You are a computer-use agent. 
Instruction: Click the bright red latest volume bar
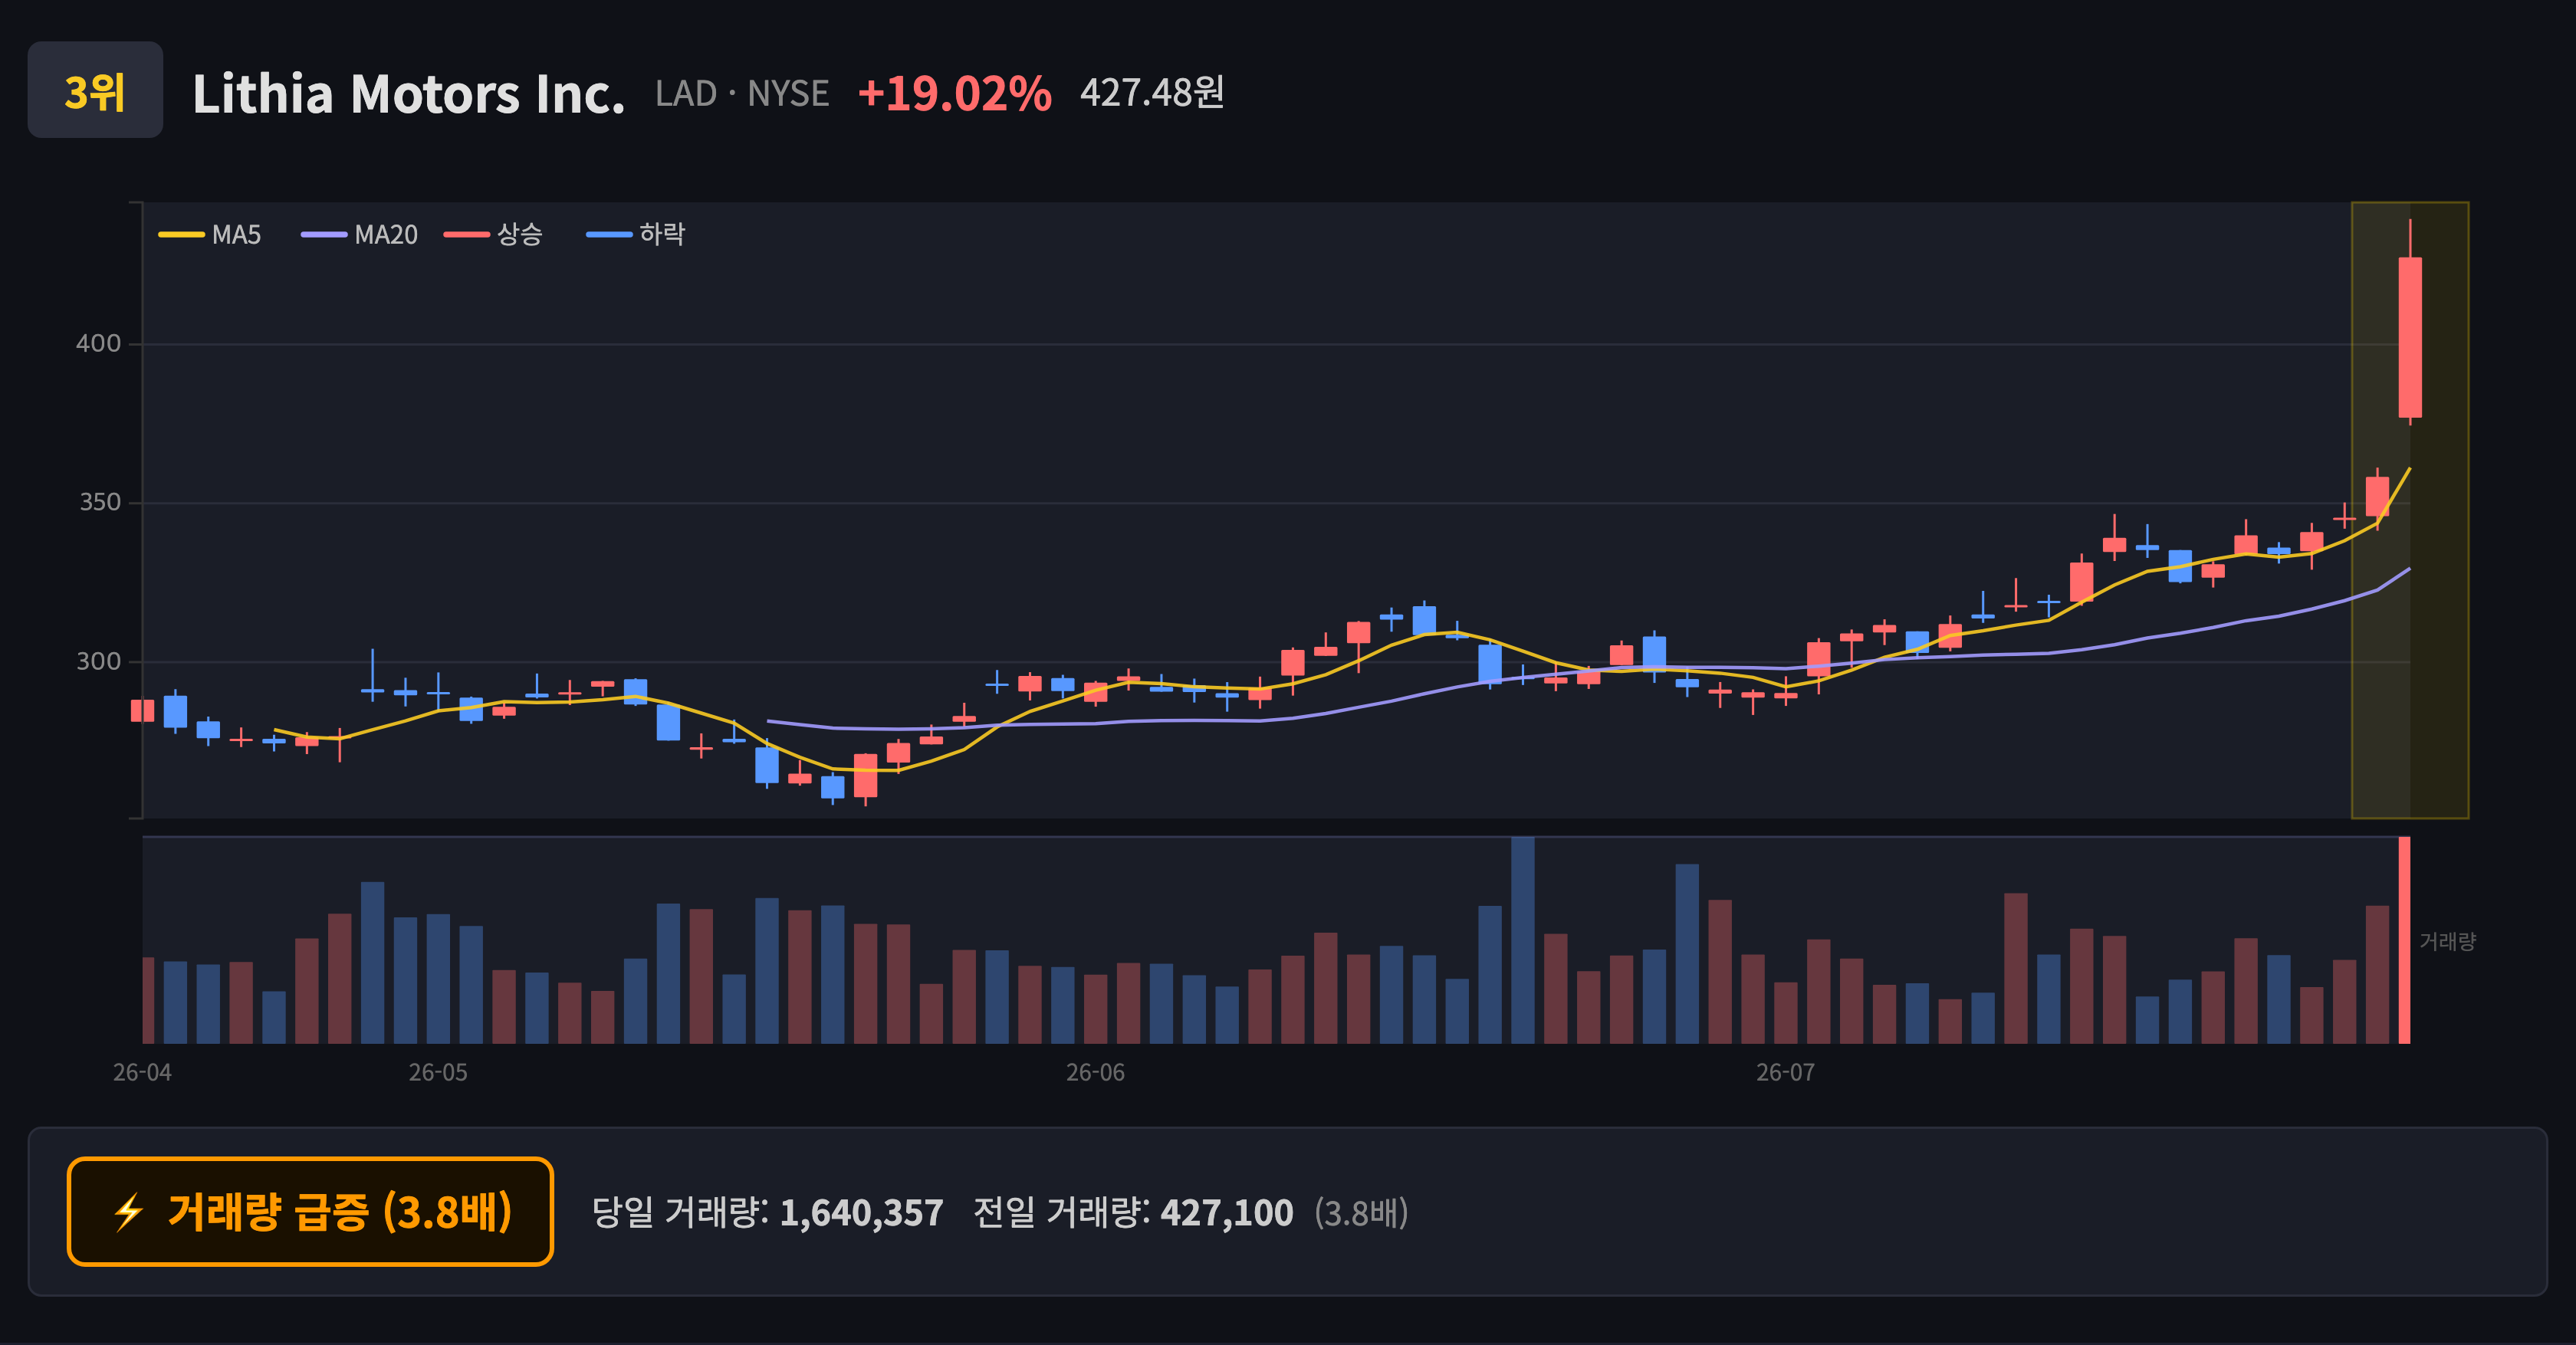(x=2404, y=940)
